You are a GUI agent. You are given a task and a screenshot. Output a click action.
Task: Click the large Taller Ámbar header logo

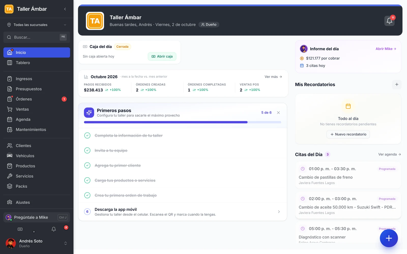(x=95, y=21)
